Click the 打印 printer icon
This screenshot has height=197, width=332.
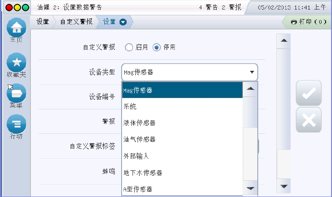294,22
